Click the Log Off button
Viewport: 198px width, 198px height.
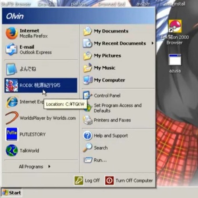(87, 181)
